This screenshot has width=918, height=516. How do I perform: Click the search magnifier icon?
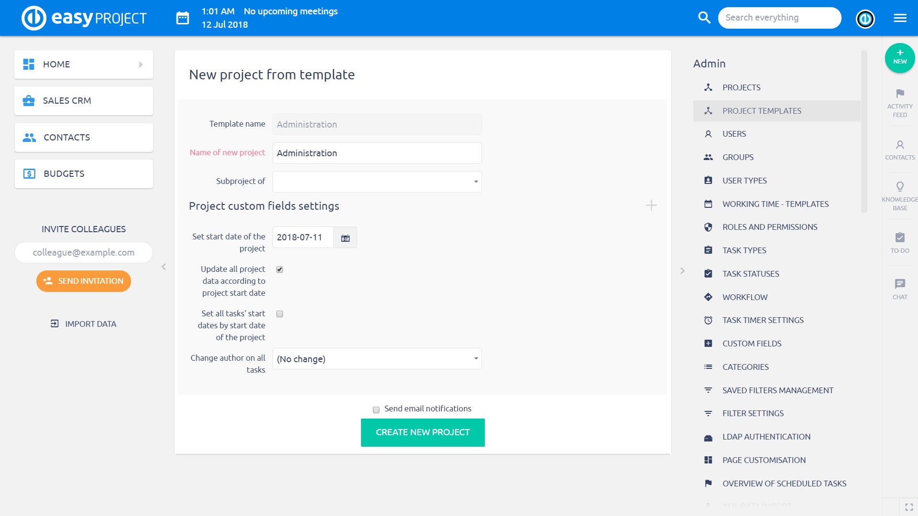point(704,18)
